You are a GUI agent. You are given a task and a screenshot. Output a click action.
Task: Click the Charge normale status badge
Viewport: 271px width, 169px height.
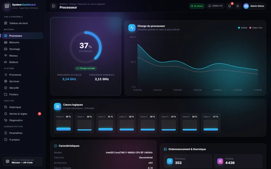85,68
